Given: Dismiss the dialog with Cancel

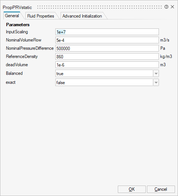Looking at the screenshot, I should click(x=161, y=189).
